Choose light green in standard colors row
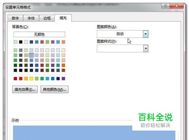189x140 pixels. 37,78
